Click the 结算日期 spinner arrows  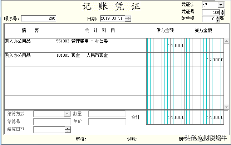tap(68, 130)
